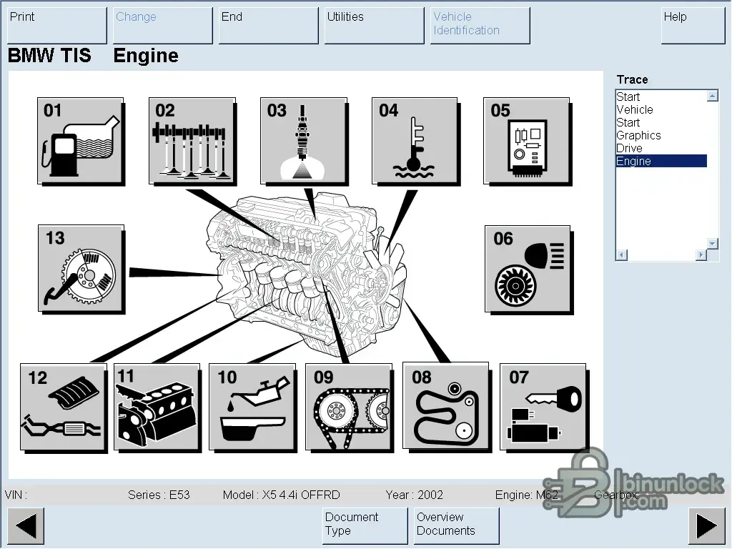Image resolution: width=732 pixels, height=549 pixels.
Task: Select spark plug ignition group 03
Action: click(x=304, y=141)
